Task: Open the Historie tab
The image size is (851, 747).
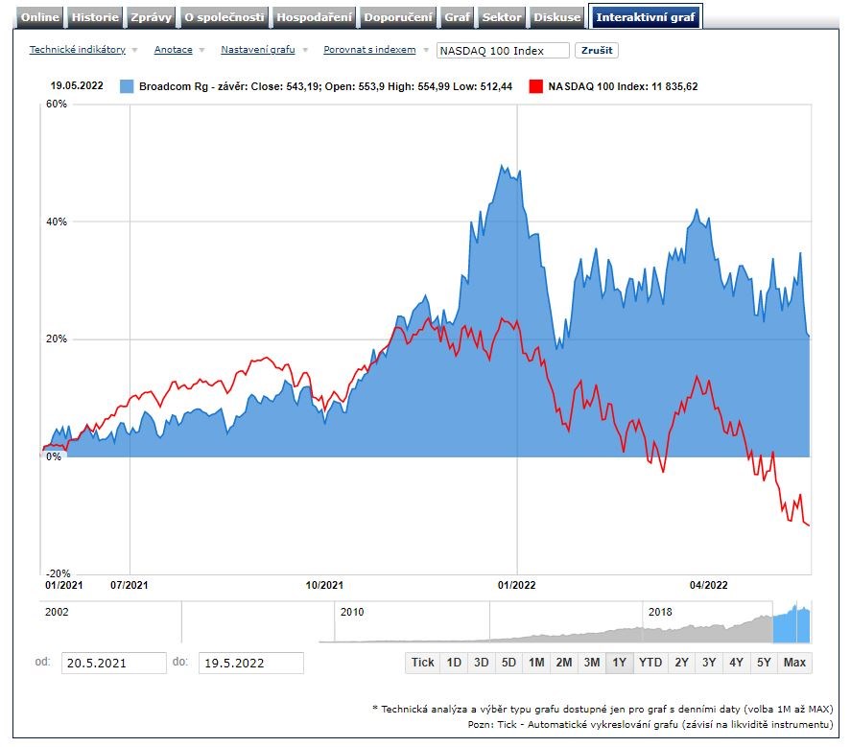Action: [x=95, y=17]
